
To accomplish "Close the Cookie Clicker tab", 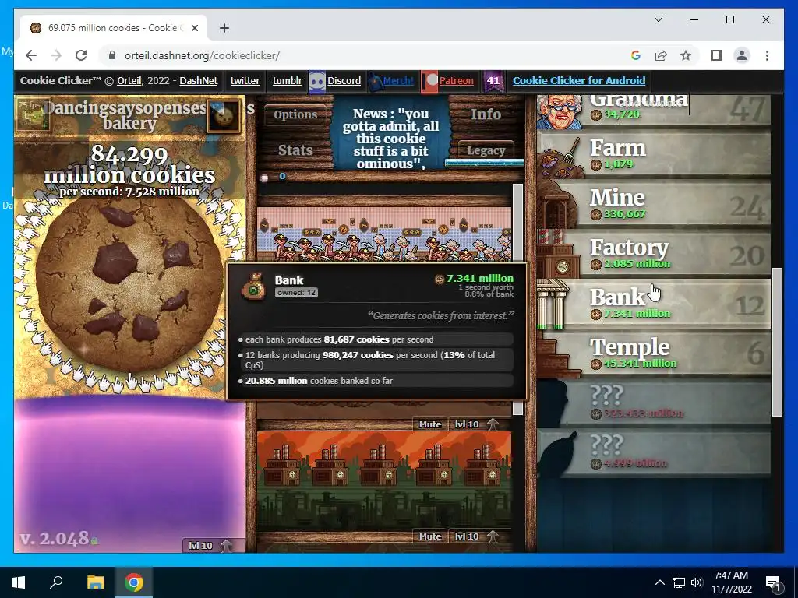I will (x=194, y=28).
